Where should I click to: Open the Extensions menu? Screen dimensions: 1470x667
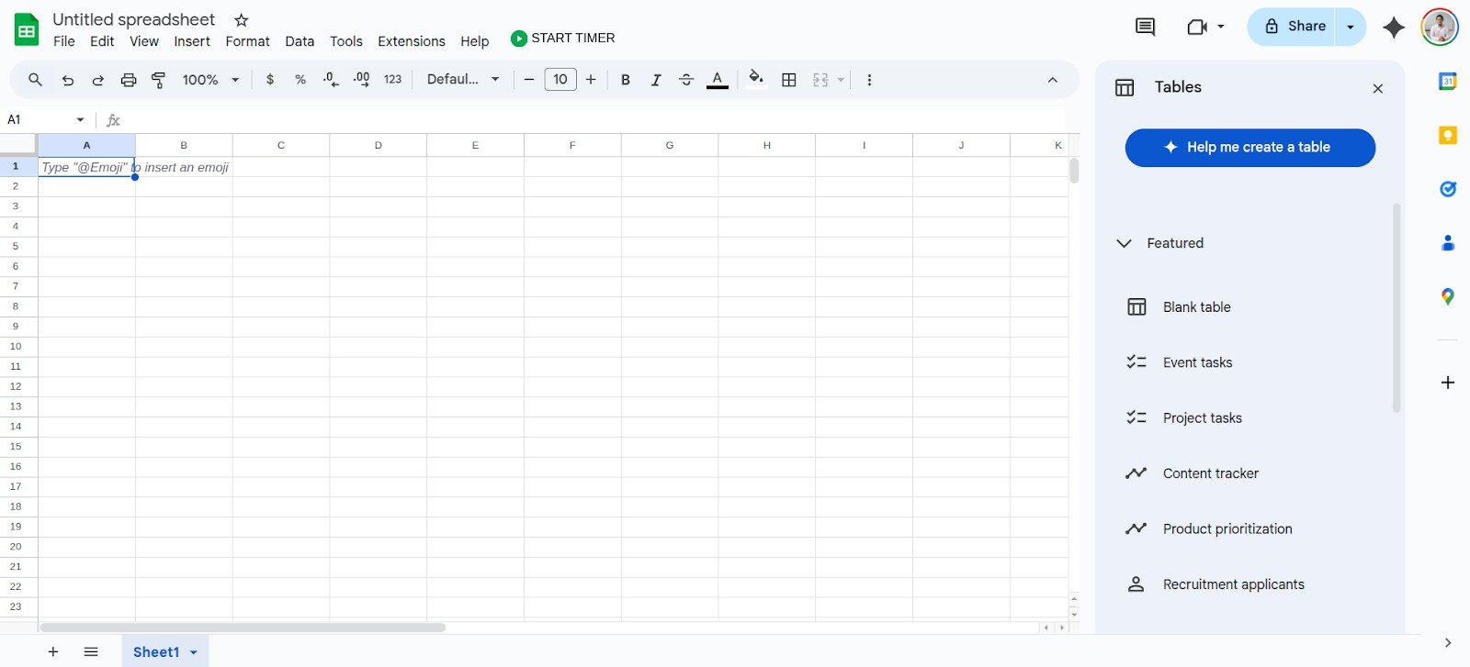tap(411, 41)
